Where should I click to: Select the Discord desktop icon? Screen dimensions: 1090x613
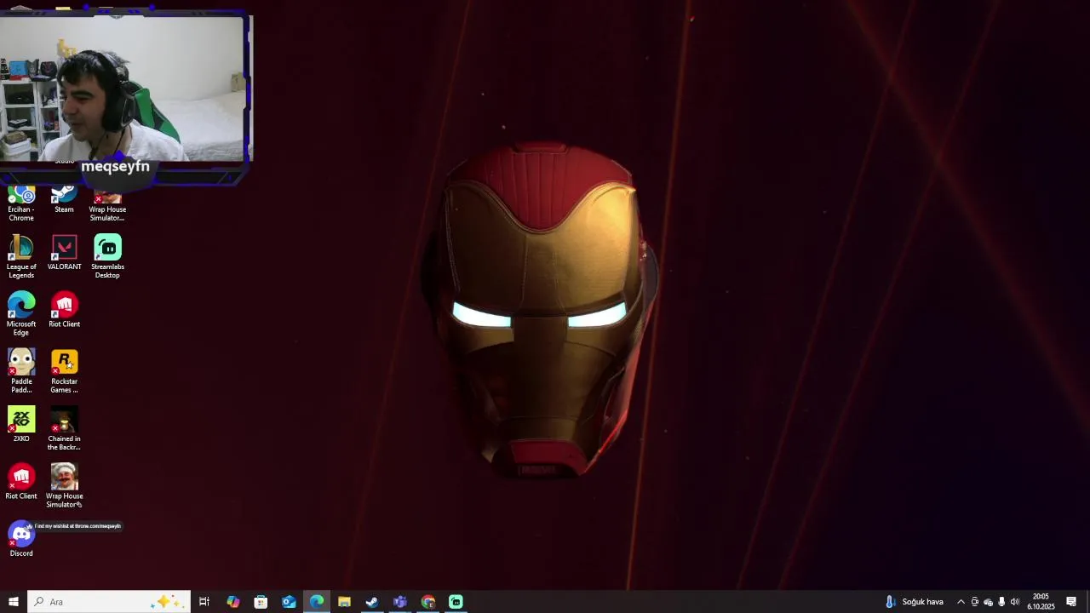(x=21, y=540)
